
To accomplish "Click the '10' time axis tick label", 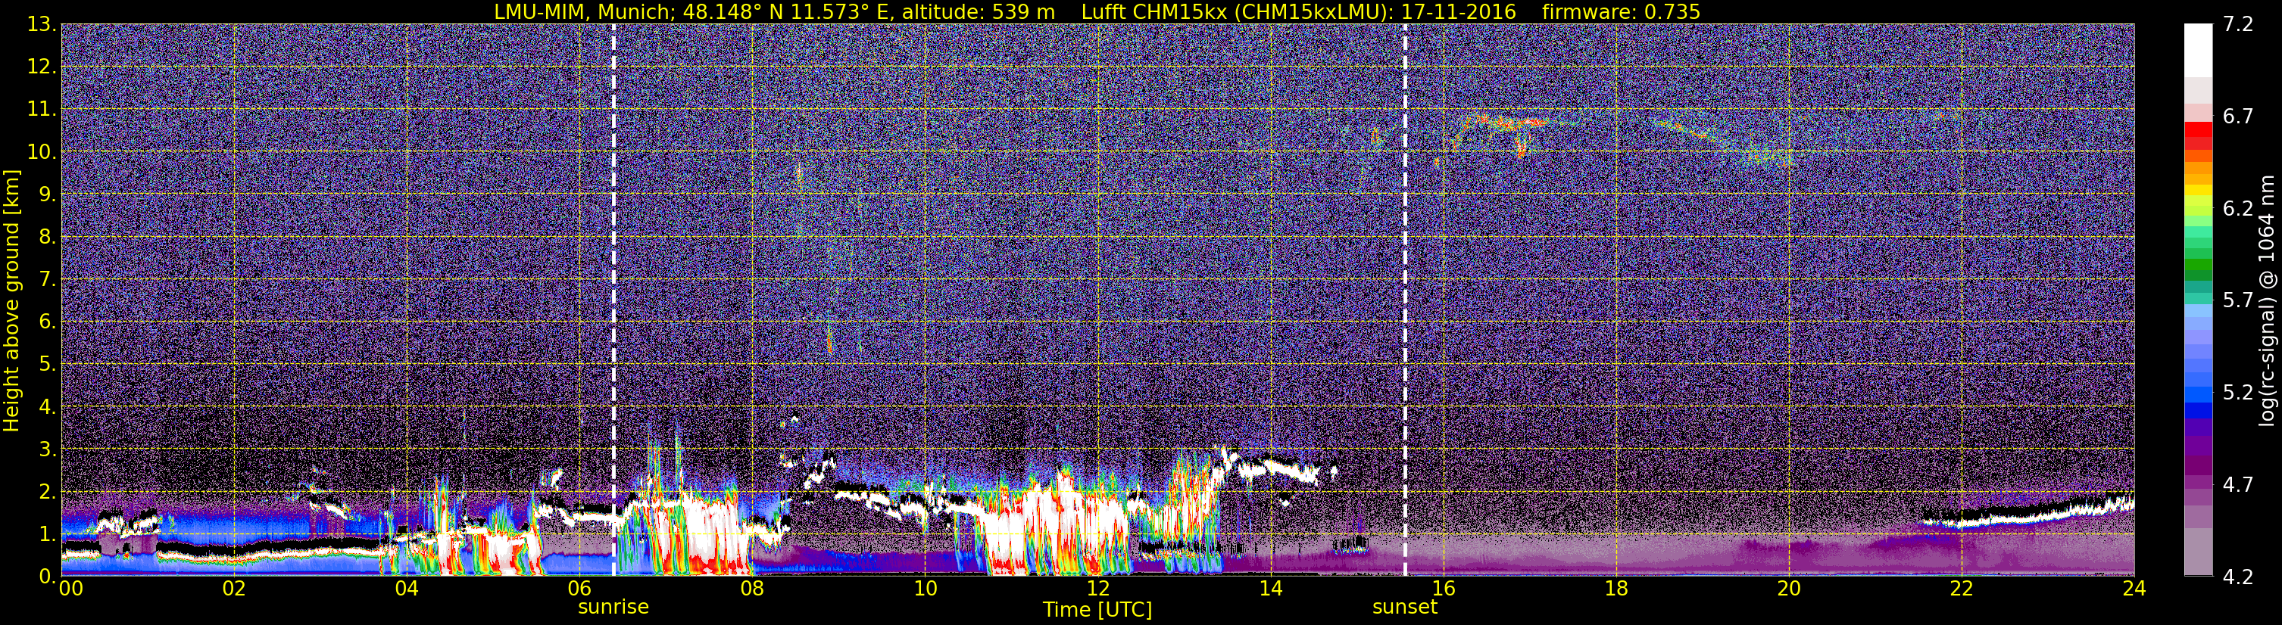I will pos(925,589).
